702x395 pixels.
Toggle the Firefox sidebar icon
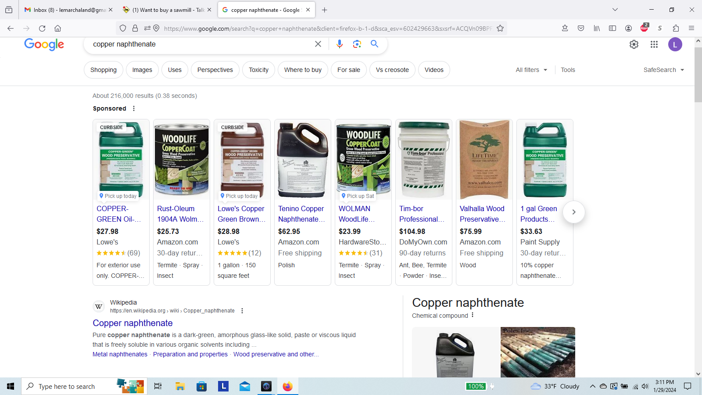[612, 28]
